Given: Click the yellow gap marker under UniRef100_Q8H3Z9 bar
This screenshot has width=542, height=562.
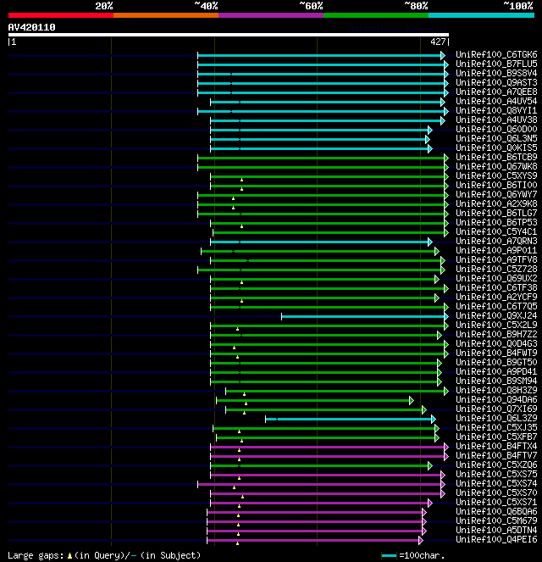Looking at the screenshot, I should coord(244,394).
